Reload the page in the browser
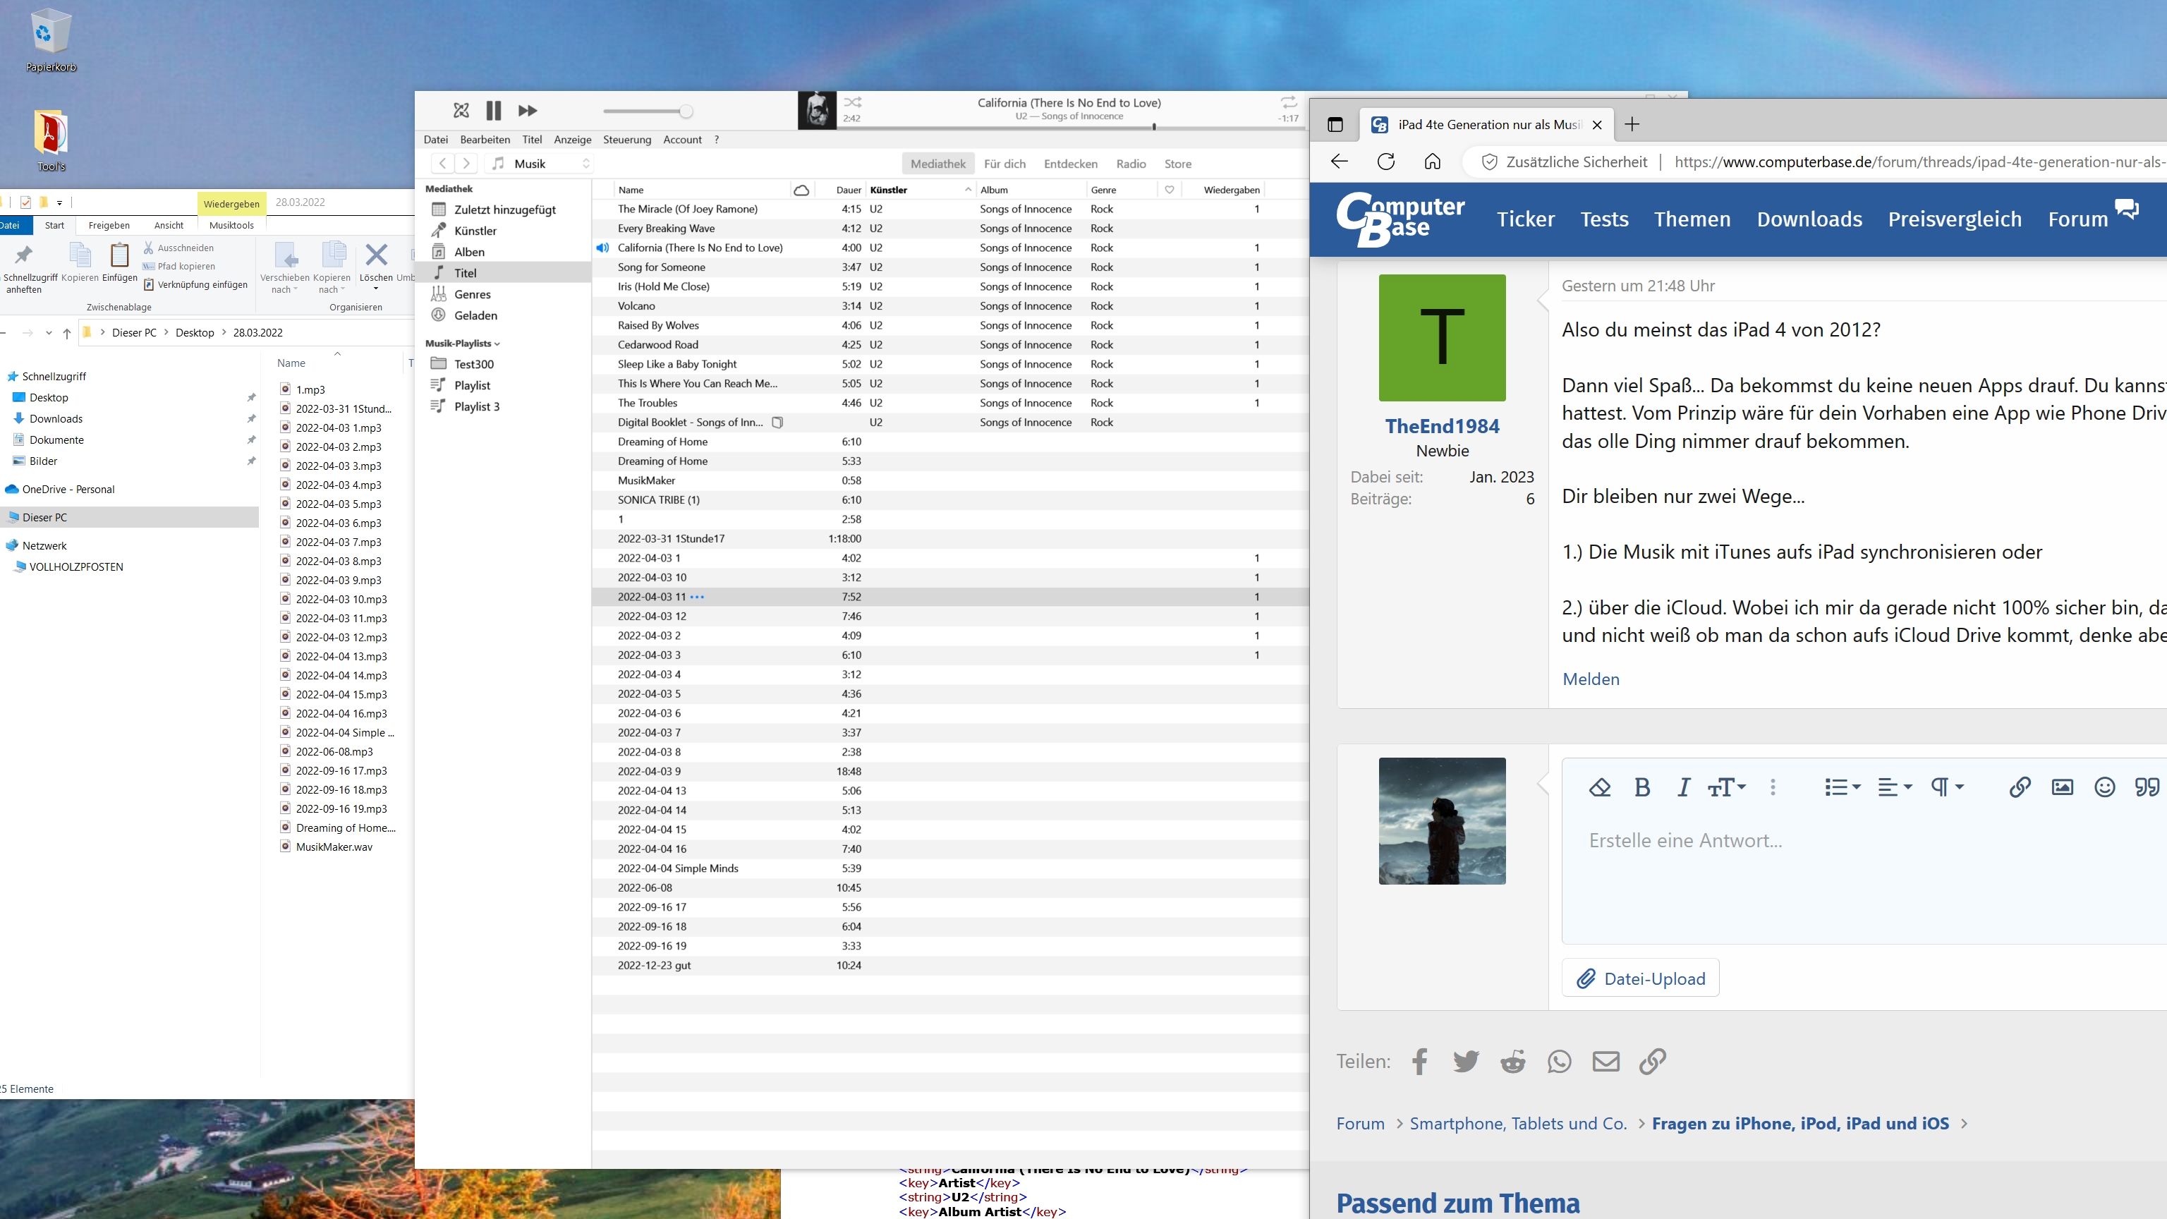This screenshot has height=1219, width=2167. point(1385,162)
